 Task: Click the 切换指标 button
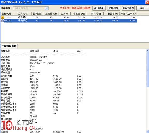click(114, 8)
